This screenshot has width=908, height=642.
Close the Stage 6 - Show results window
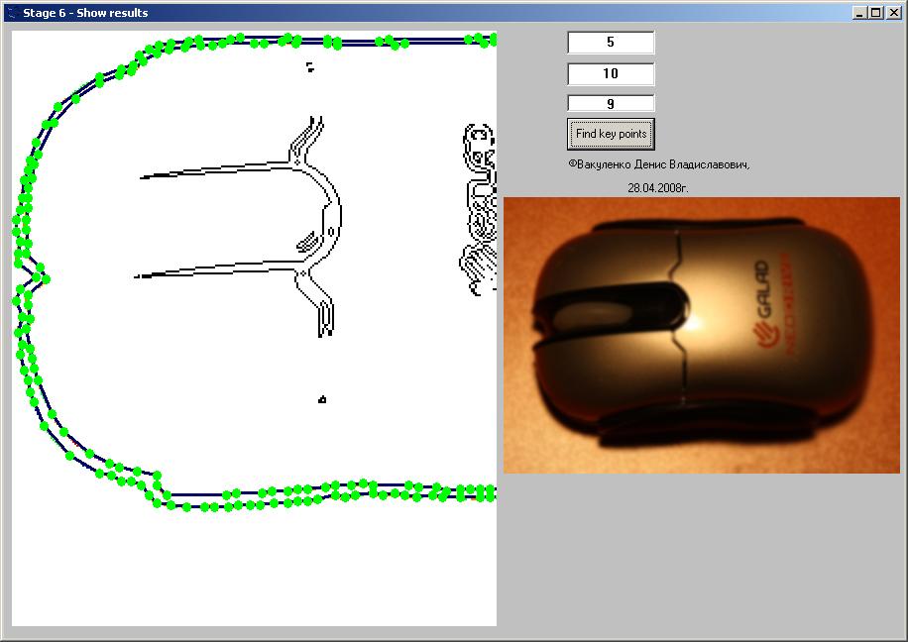894,13
